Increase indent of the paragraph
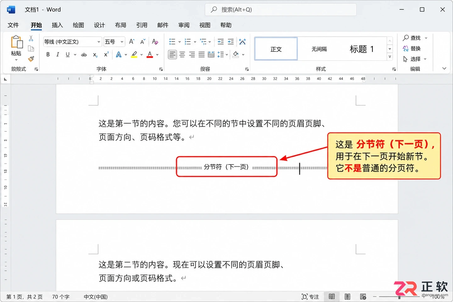 tap(231, 42)
